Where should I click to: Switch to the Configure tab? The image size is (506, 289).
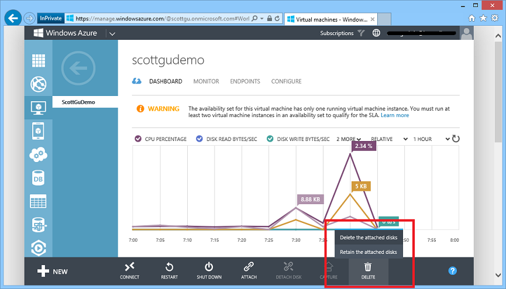(286, 81)
